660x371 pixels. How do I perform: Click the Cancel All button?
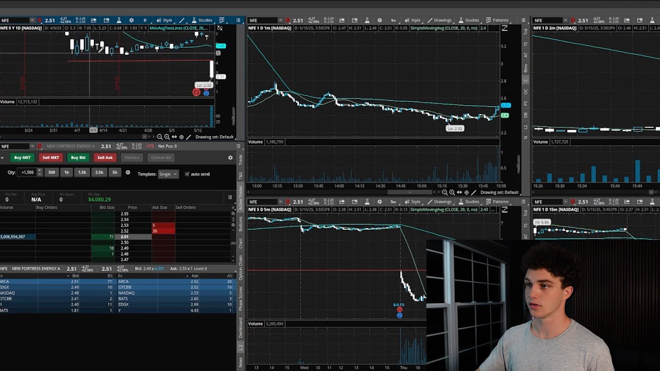[x=161, y=158]
